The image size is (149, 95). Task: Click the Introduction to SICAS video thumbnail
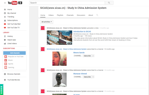click(x=59, y=37)
